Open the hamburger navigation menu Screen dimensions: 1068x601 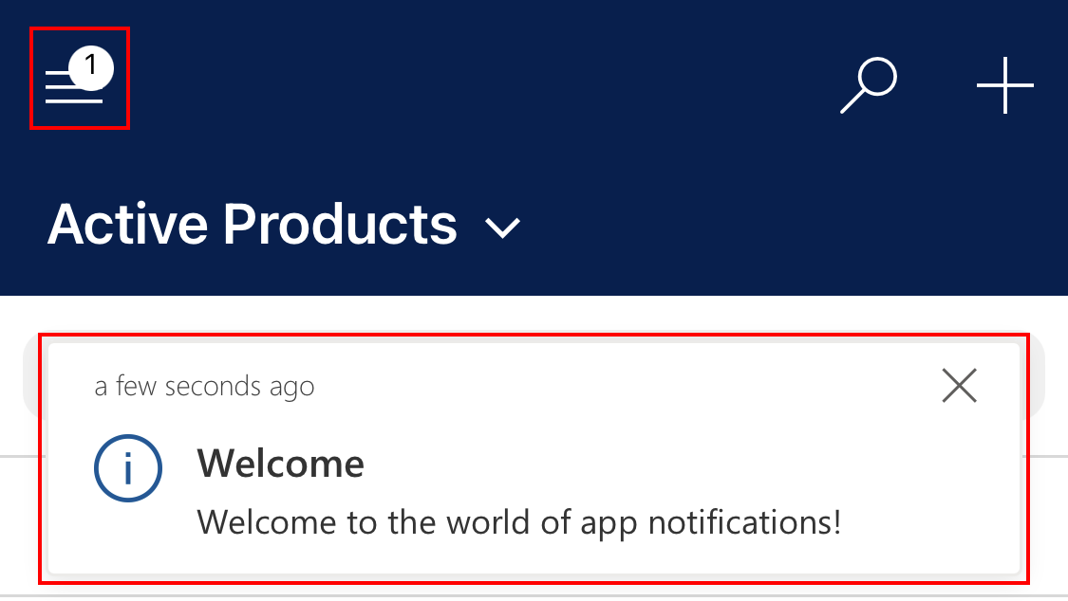[76, 80]
